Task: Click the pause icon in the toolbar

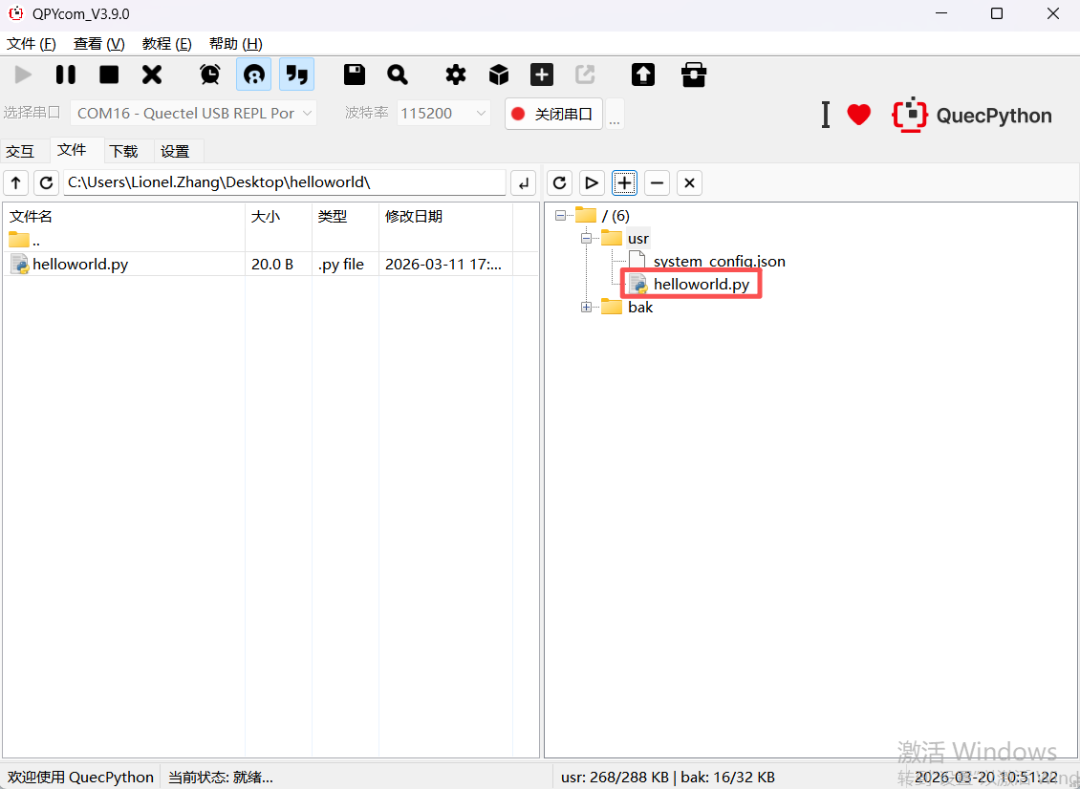Action: 66,75
